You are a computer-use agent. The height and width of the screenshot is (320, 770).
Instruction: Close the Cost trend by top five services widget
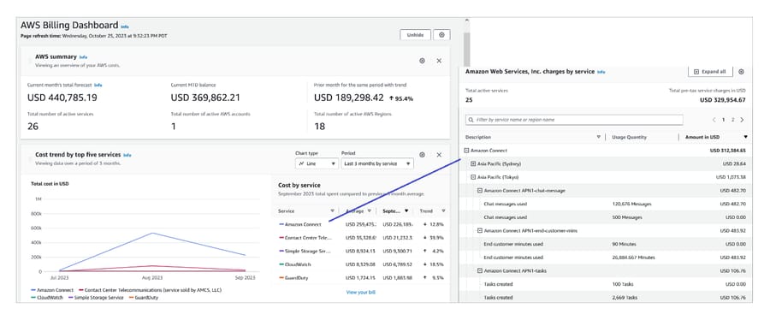pos(439,155)
